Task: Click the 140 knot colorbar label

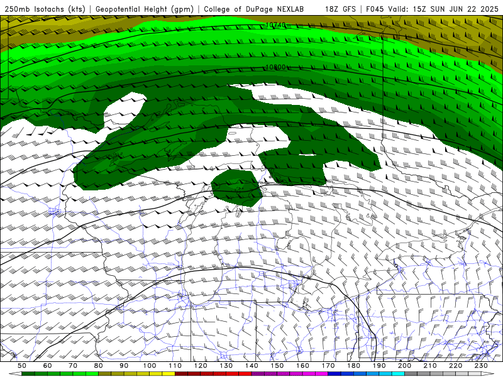Action: (251, 366)
